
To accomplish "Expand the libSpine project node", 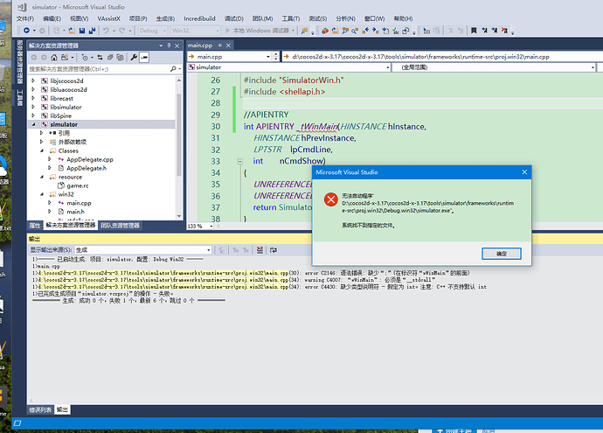I will pos(34,115).
